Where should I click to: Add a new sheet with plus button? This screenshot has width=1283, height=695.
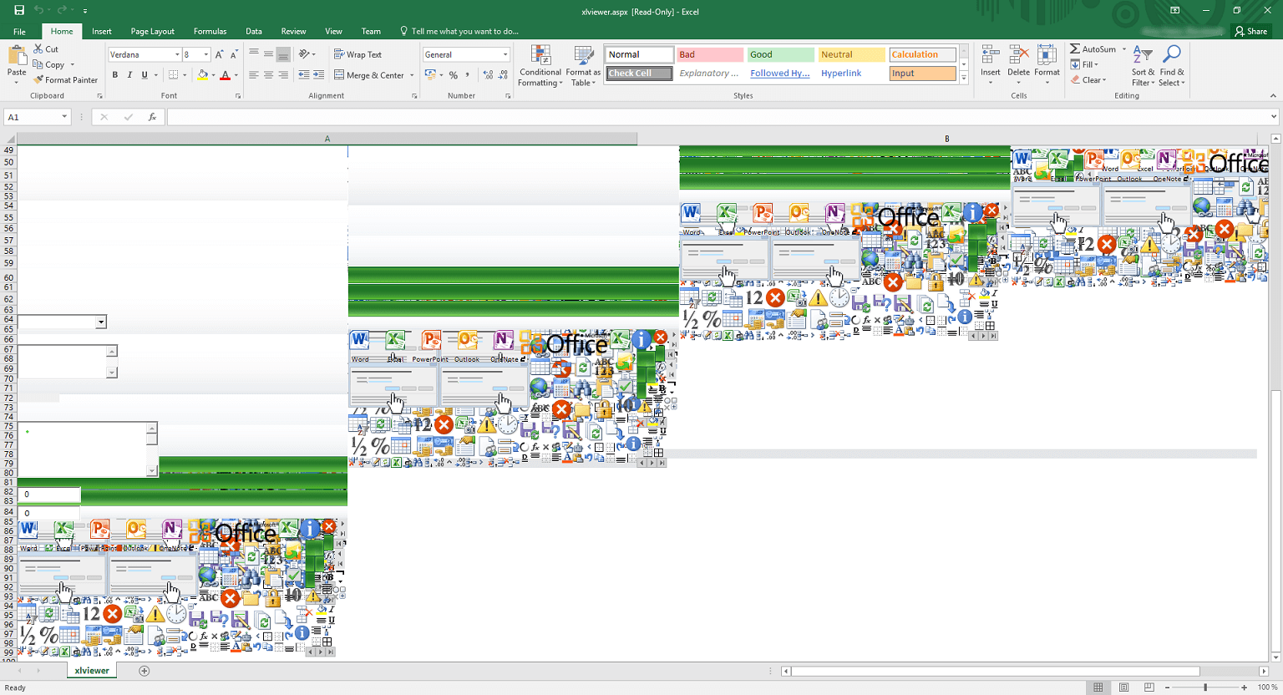144,671
